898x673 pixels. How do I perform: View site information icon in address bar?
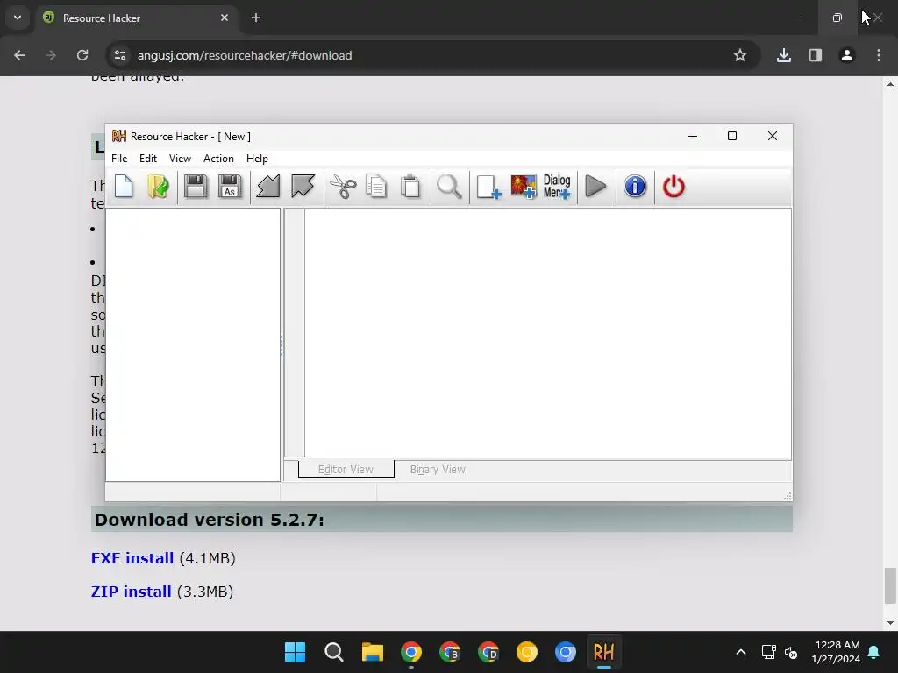(120, 55)
